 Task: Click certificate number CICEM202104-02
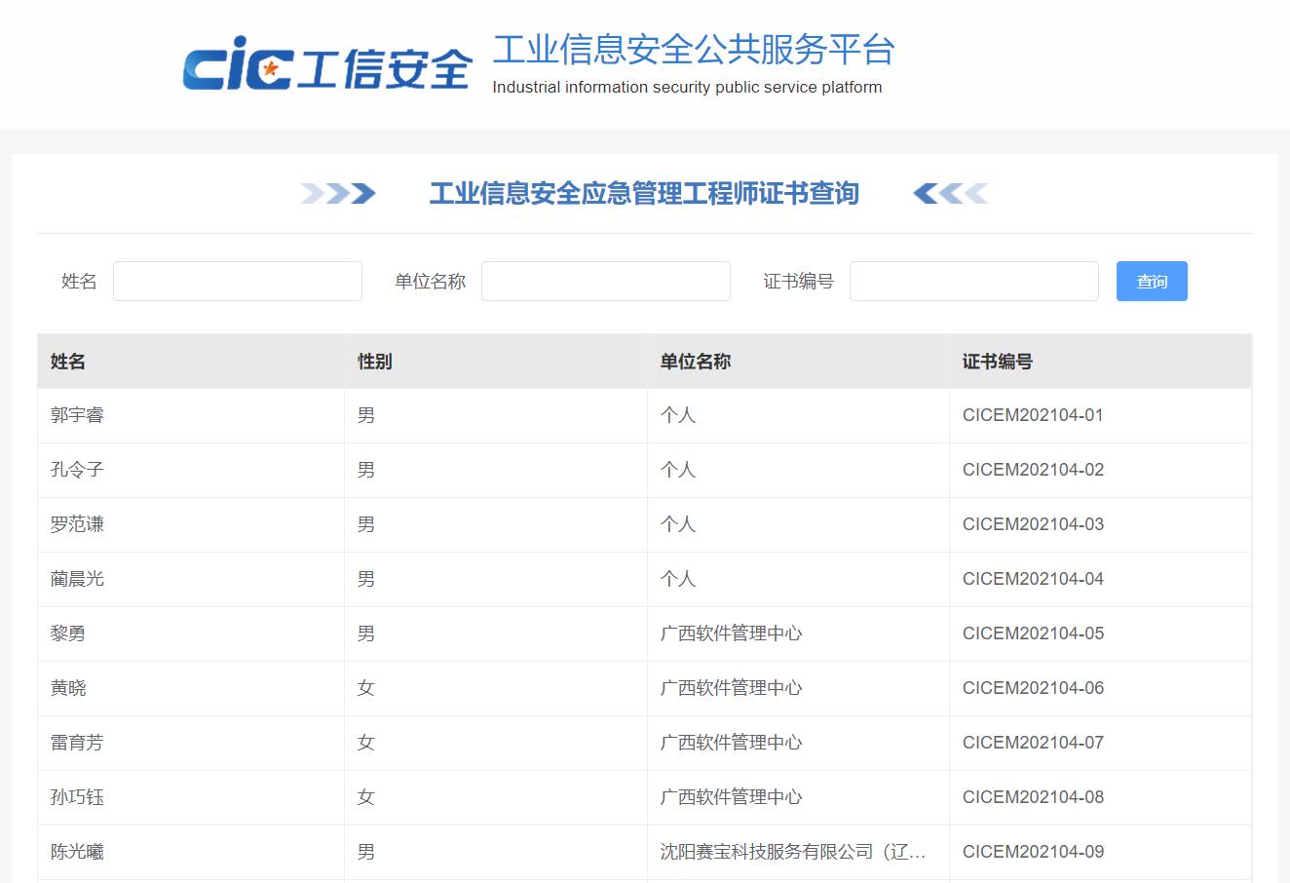click(1033, 470)
